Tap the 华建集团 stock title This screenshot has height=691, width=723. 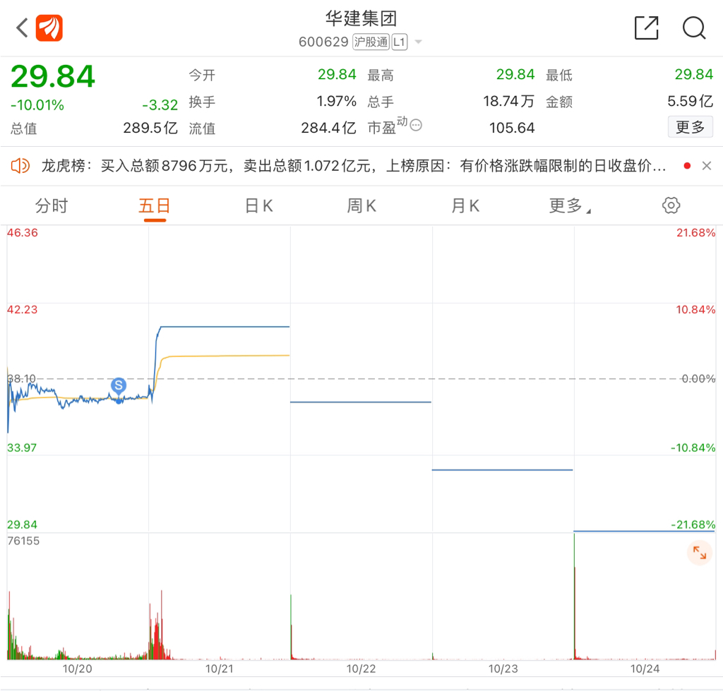(x=361, y=18)
